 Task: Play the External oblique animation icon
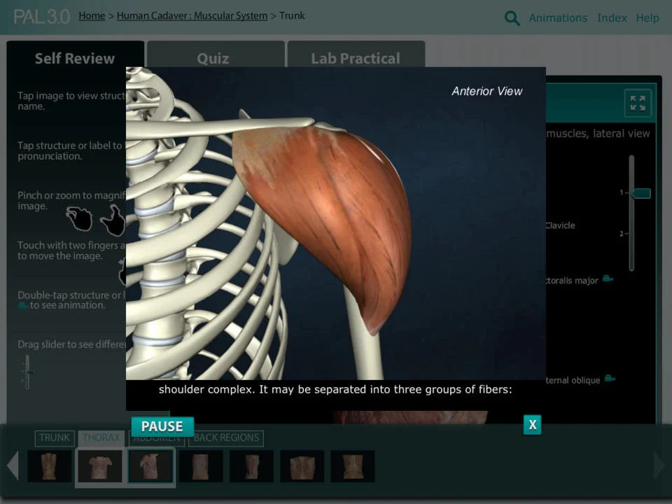(608, 379)
